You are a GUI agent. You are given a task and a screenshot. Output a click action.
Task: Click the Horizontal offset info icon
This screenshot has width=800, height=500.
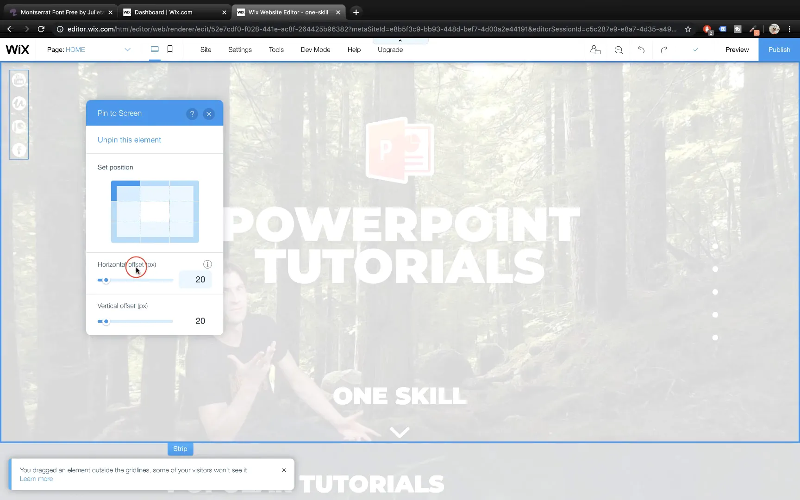click(207, 264)
